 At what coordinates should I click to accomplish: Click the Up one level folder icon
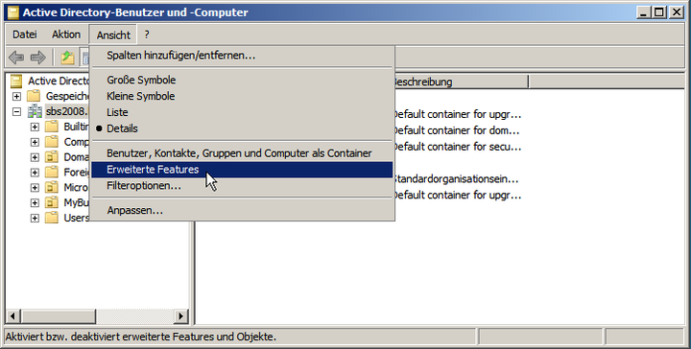click(x=67, y=58)
